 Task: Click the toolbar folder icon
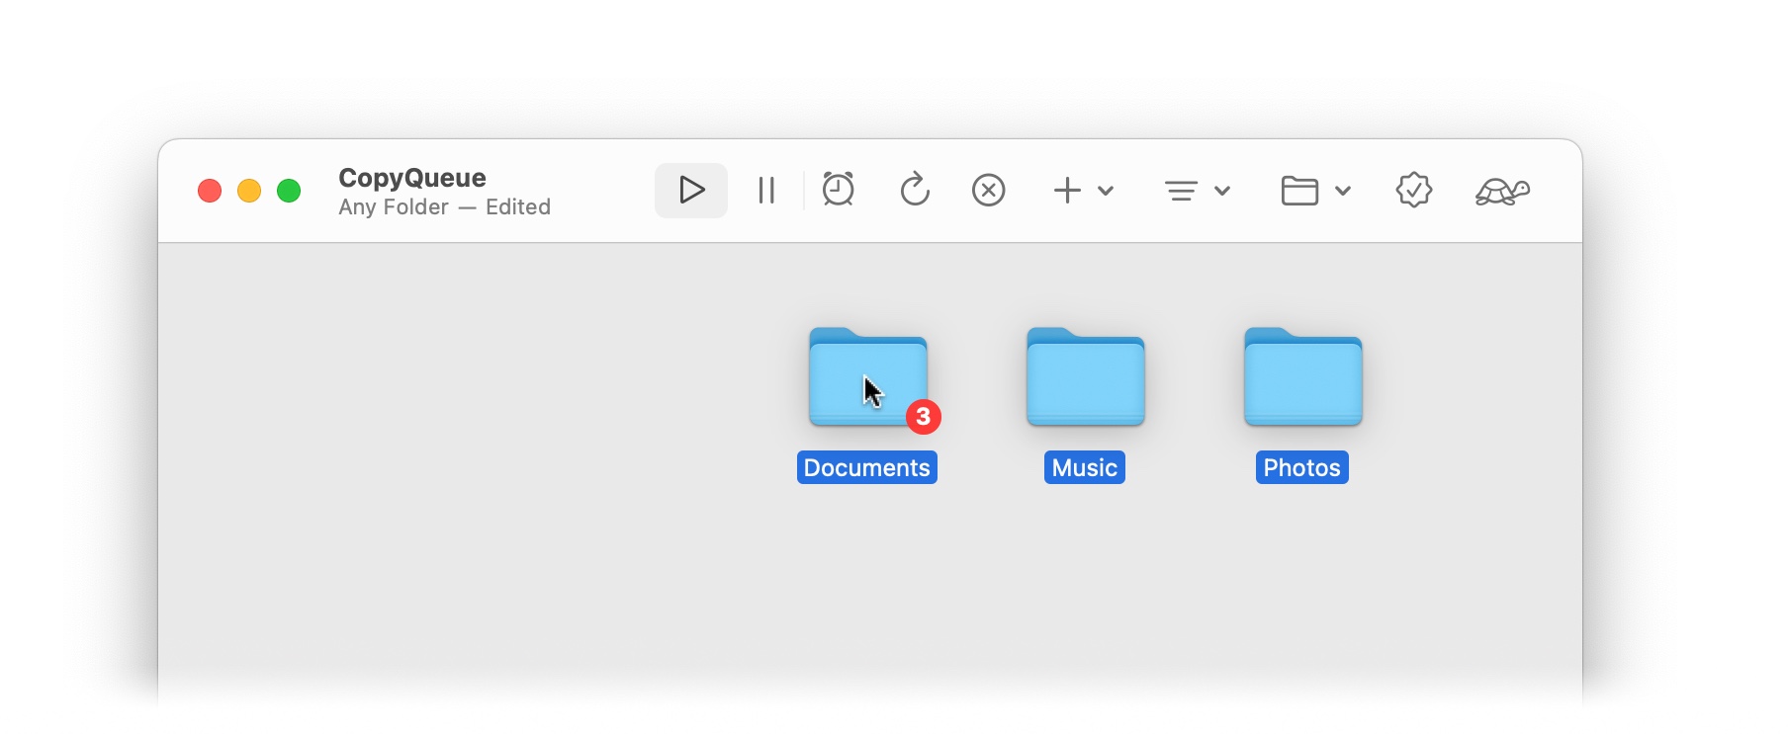point(1299,191)
